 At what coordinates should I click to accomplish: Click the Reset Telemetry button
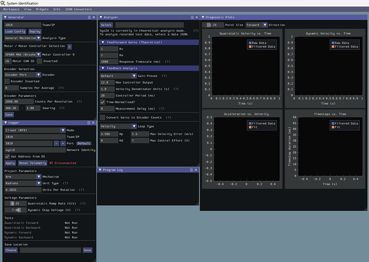[x=33, y=163]
